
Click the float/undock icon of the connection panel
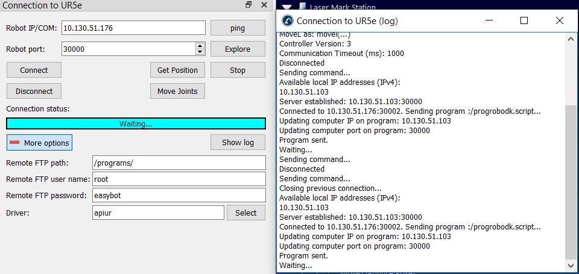point(248,5)
